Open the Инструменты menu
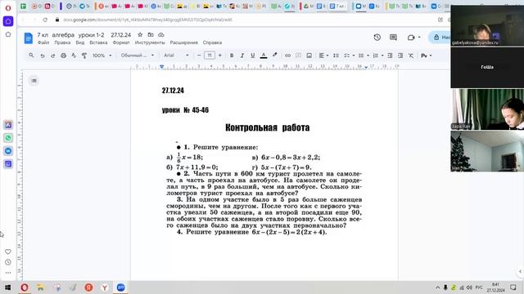The width and height of the screenshot is (524, 294). click(150, 42)
